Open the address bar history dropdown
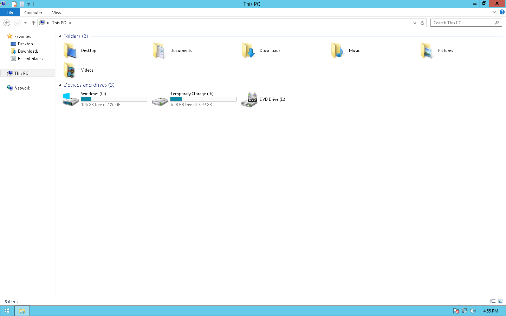Image resolution: width=506 pixels, height=316 pixels. tap(415, 23)
